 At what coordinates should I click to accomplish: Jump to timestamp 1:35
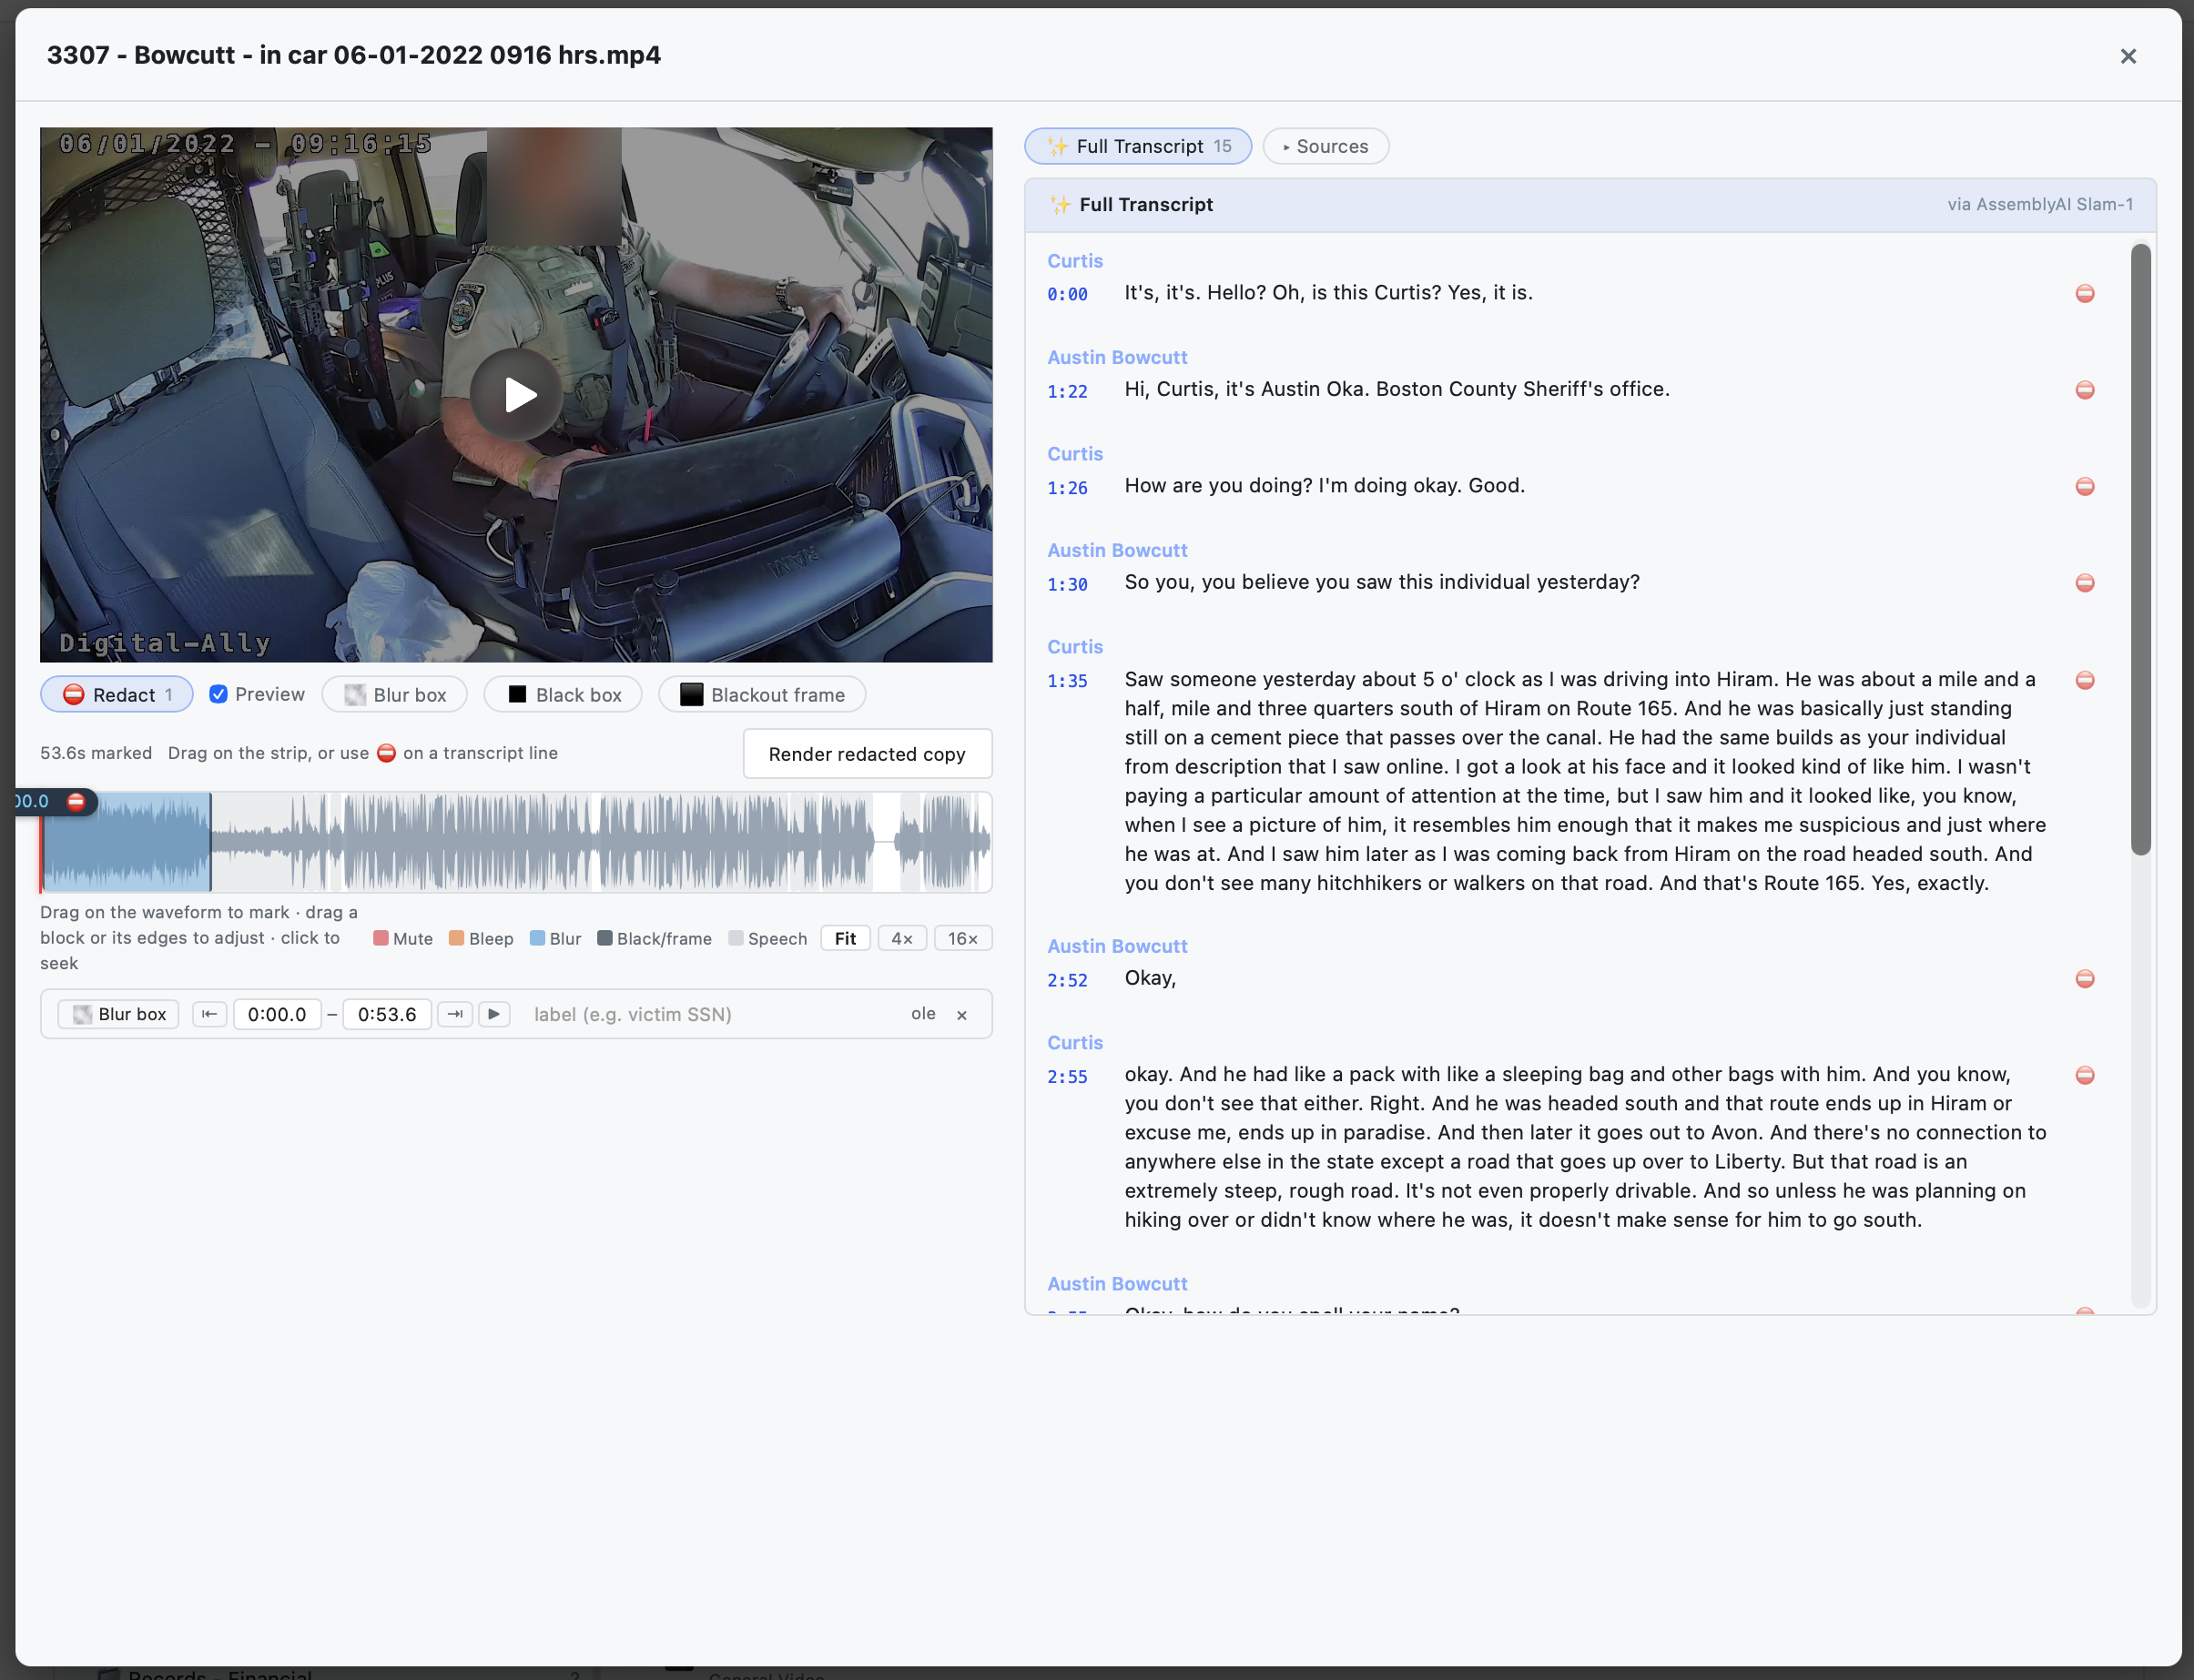click(x=1068, y=681)
